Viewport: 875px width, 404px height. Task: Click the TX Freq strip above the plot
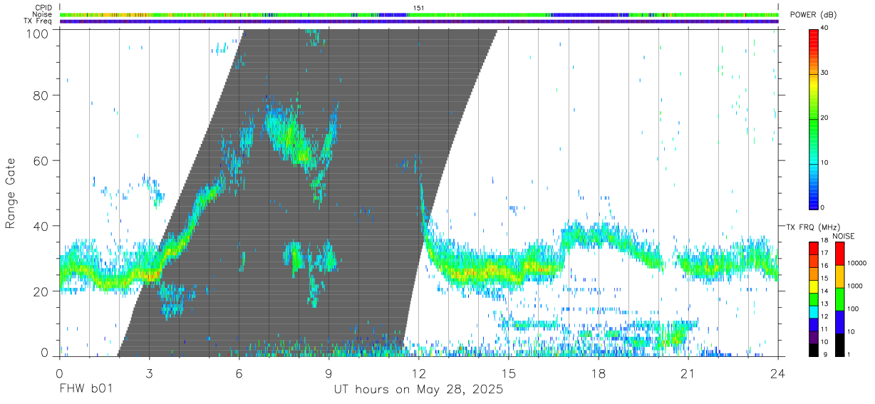419,21
